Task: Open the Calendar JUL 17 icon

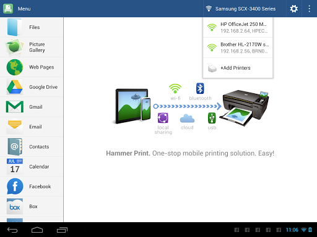Action: coord(15,166)
